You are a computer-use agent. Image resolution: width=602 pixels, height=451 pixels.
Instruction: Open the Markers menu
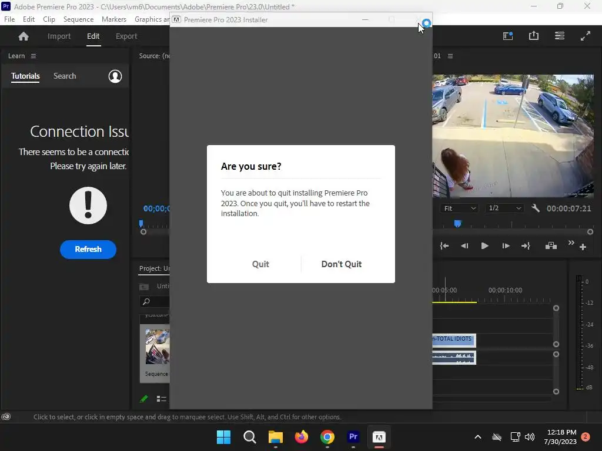pyautogui.click(x=113, y=19)
